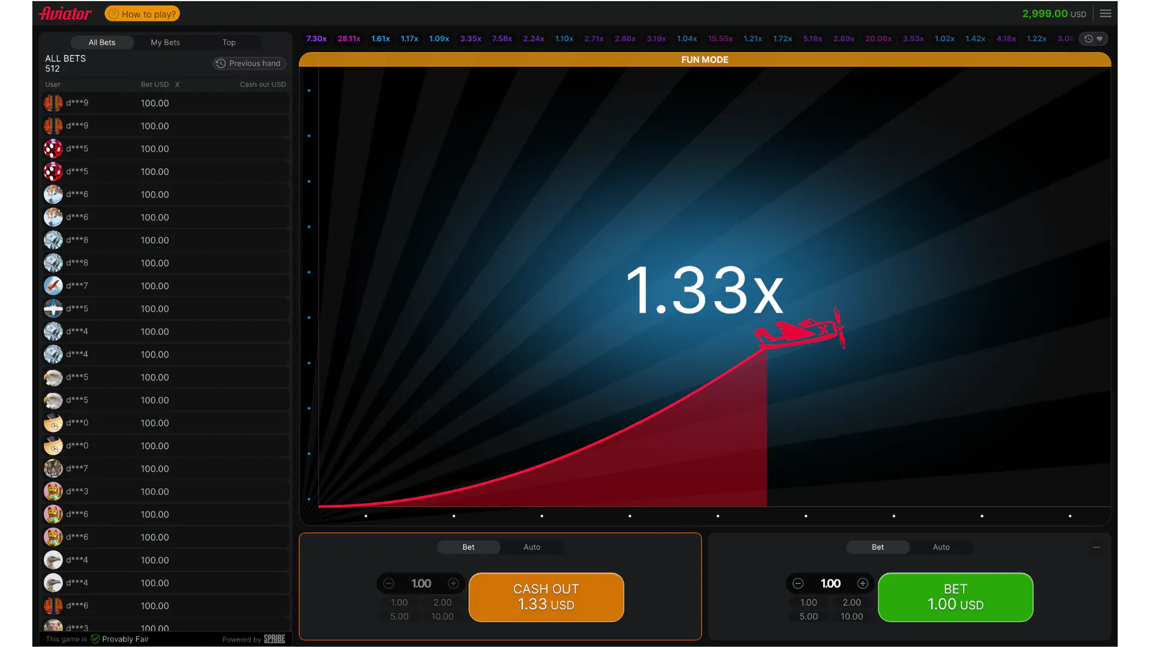Click the clock icon on Previous hand button
The image size is (1150, 647).
[x=220, y=63]
